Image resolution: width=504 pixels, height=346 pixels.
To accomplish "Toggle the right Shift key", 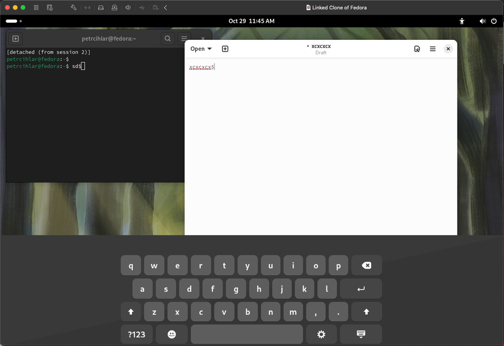I will tap(366, 312).
